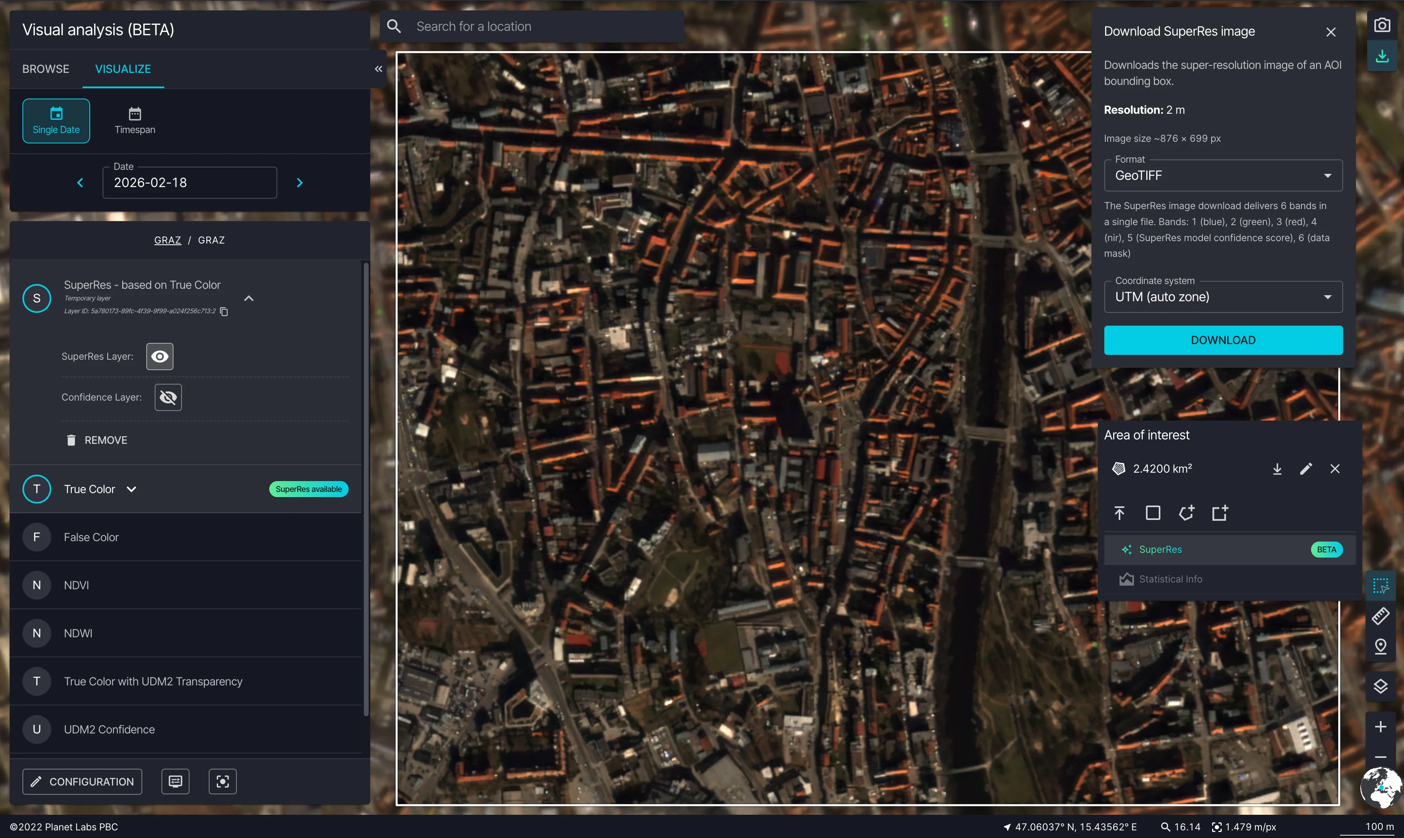1404x838 pixels.
Task: Open the download image tool icon
Action: (x=1382, y=56)
